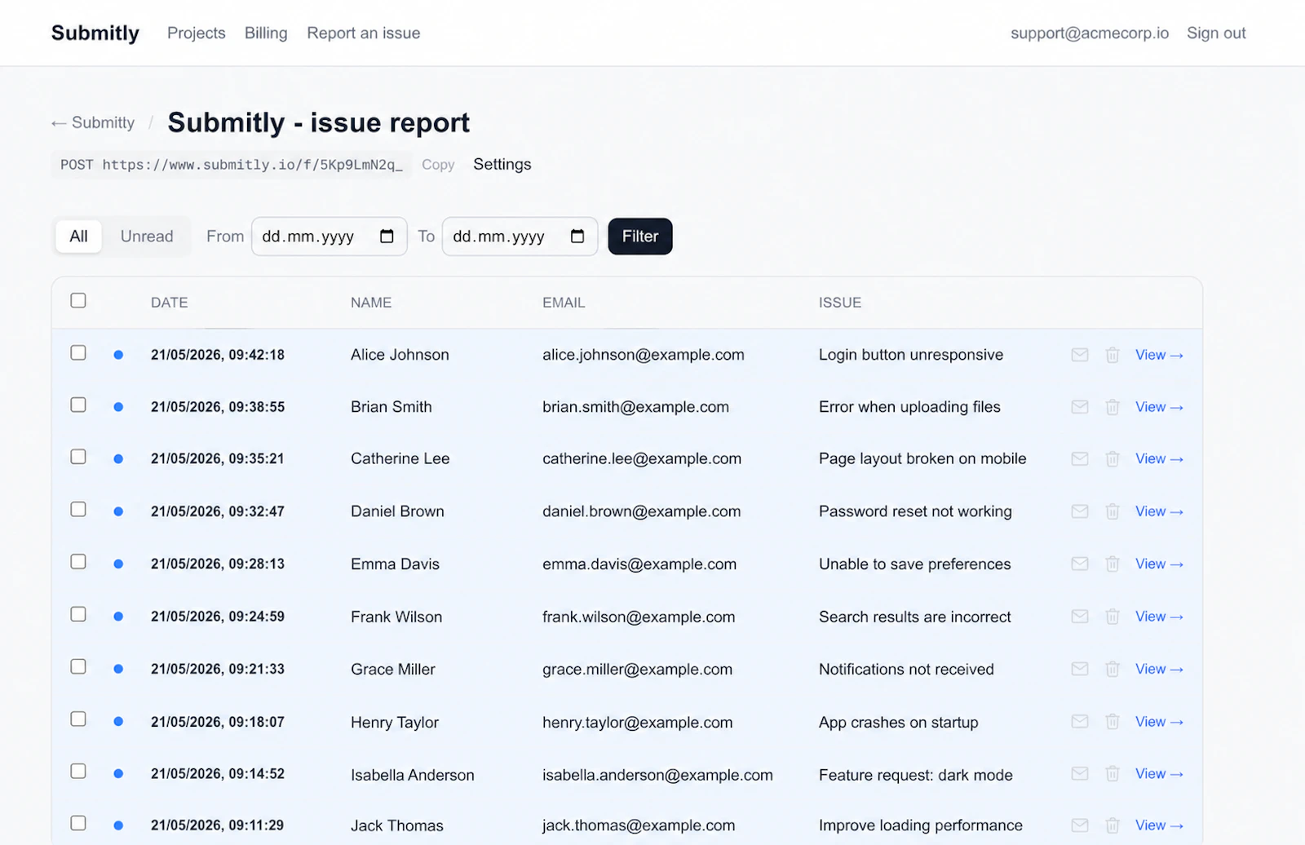The height and width of the screenshot is (845, 1305).
Task: Trash Daniel Brown's password reset report
Action: coord(1113,511)
